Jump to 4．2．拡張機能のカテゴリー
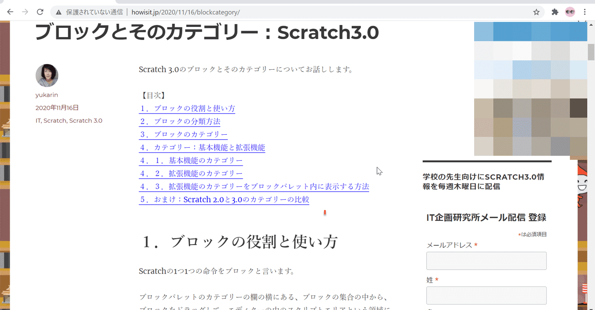Image resolution: width=595 pixels, height=310 pixels. 191,173
